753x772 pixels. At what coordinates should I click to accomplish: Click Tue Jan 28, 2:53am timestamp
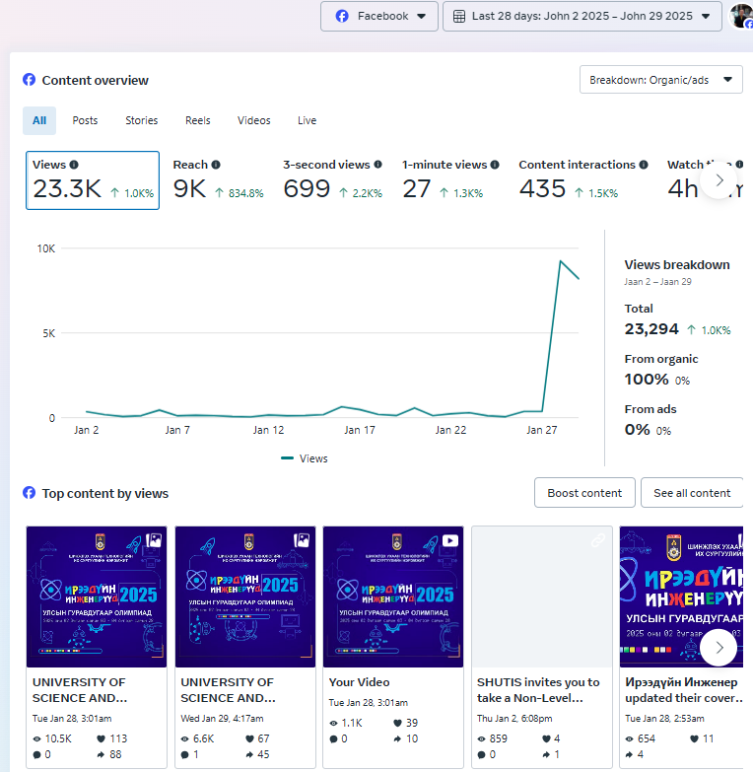coord(664,719)
